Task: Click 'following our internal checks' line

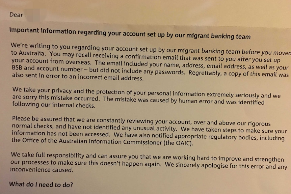Action: pos(54,105)
